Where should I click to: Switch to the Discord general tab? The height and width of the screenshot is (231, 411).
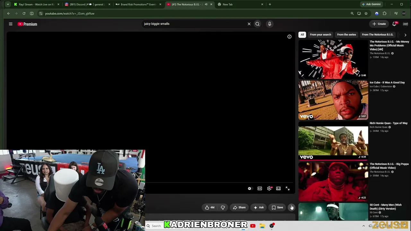click(x=87, y=4)
